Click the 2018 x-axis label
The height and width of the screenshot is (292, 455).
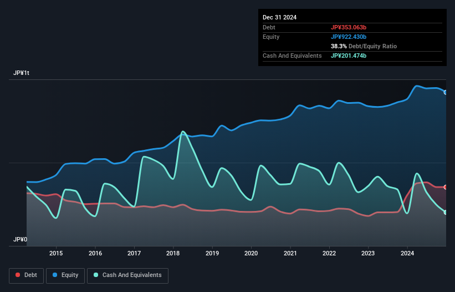(x=173, y=253)
